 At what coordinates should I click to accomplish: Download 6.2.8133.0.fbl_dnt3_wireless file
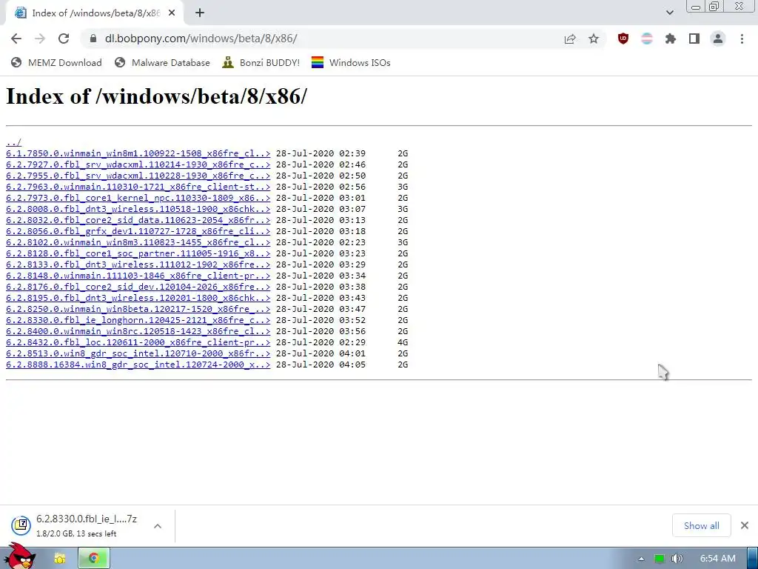click(138, 264)
